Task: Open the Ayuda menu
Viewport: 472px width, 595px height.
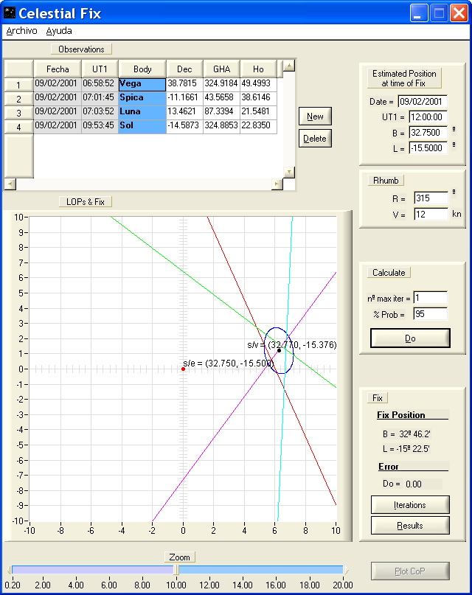Action: coord(59,31)
